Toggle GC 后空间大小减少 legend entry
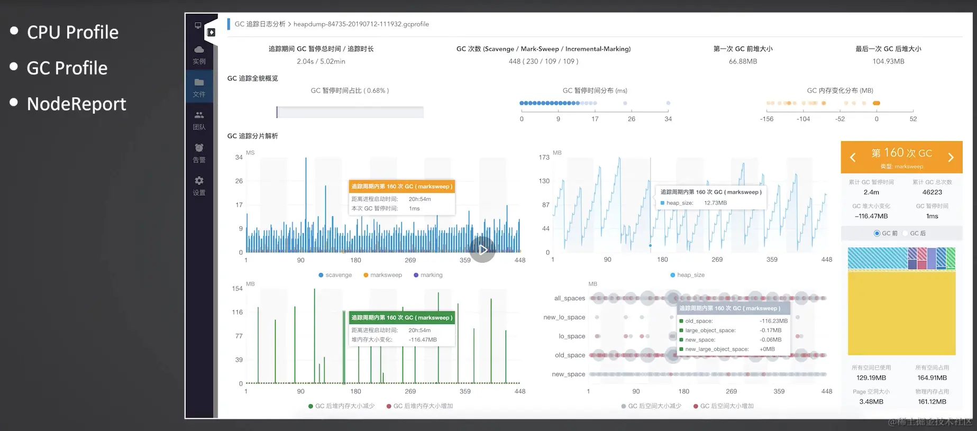This screenshot has height=431, width=977. click(651, 406)
